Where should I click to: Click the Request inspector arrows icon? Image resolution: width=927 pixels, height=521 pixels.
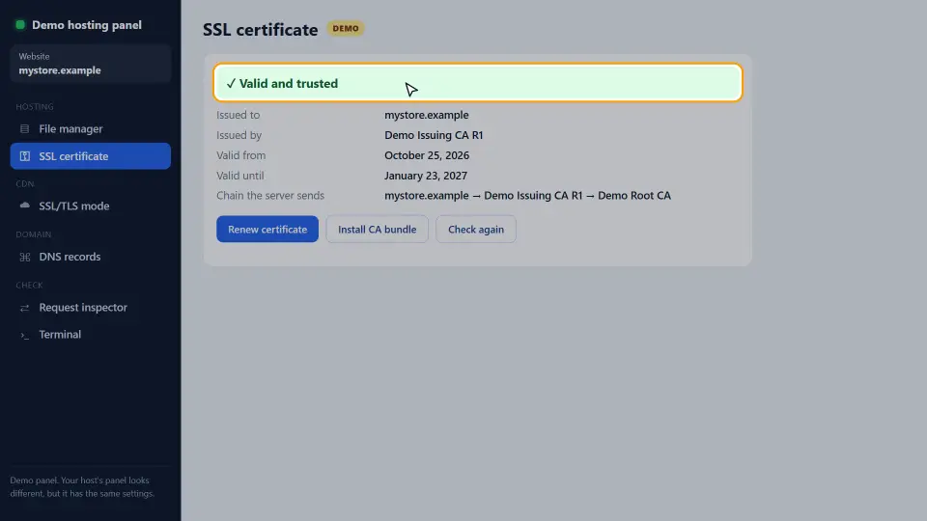click(24, 308)
